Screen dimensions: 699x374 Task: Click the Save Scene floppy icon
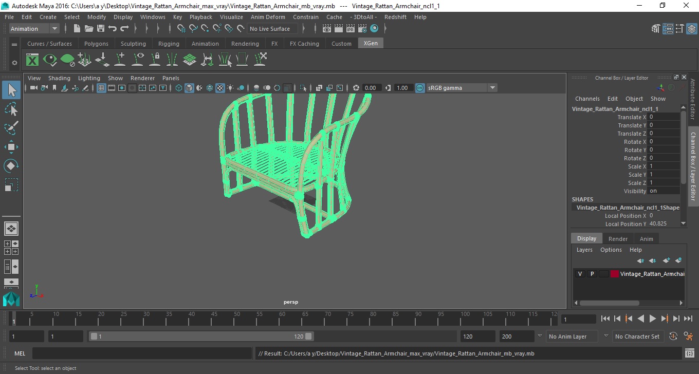tap(101, 29)
